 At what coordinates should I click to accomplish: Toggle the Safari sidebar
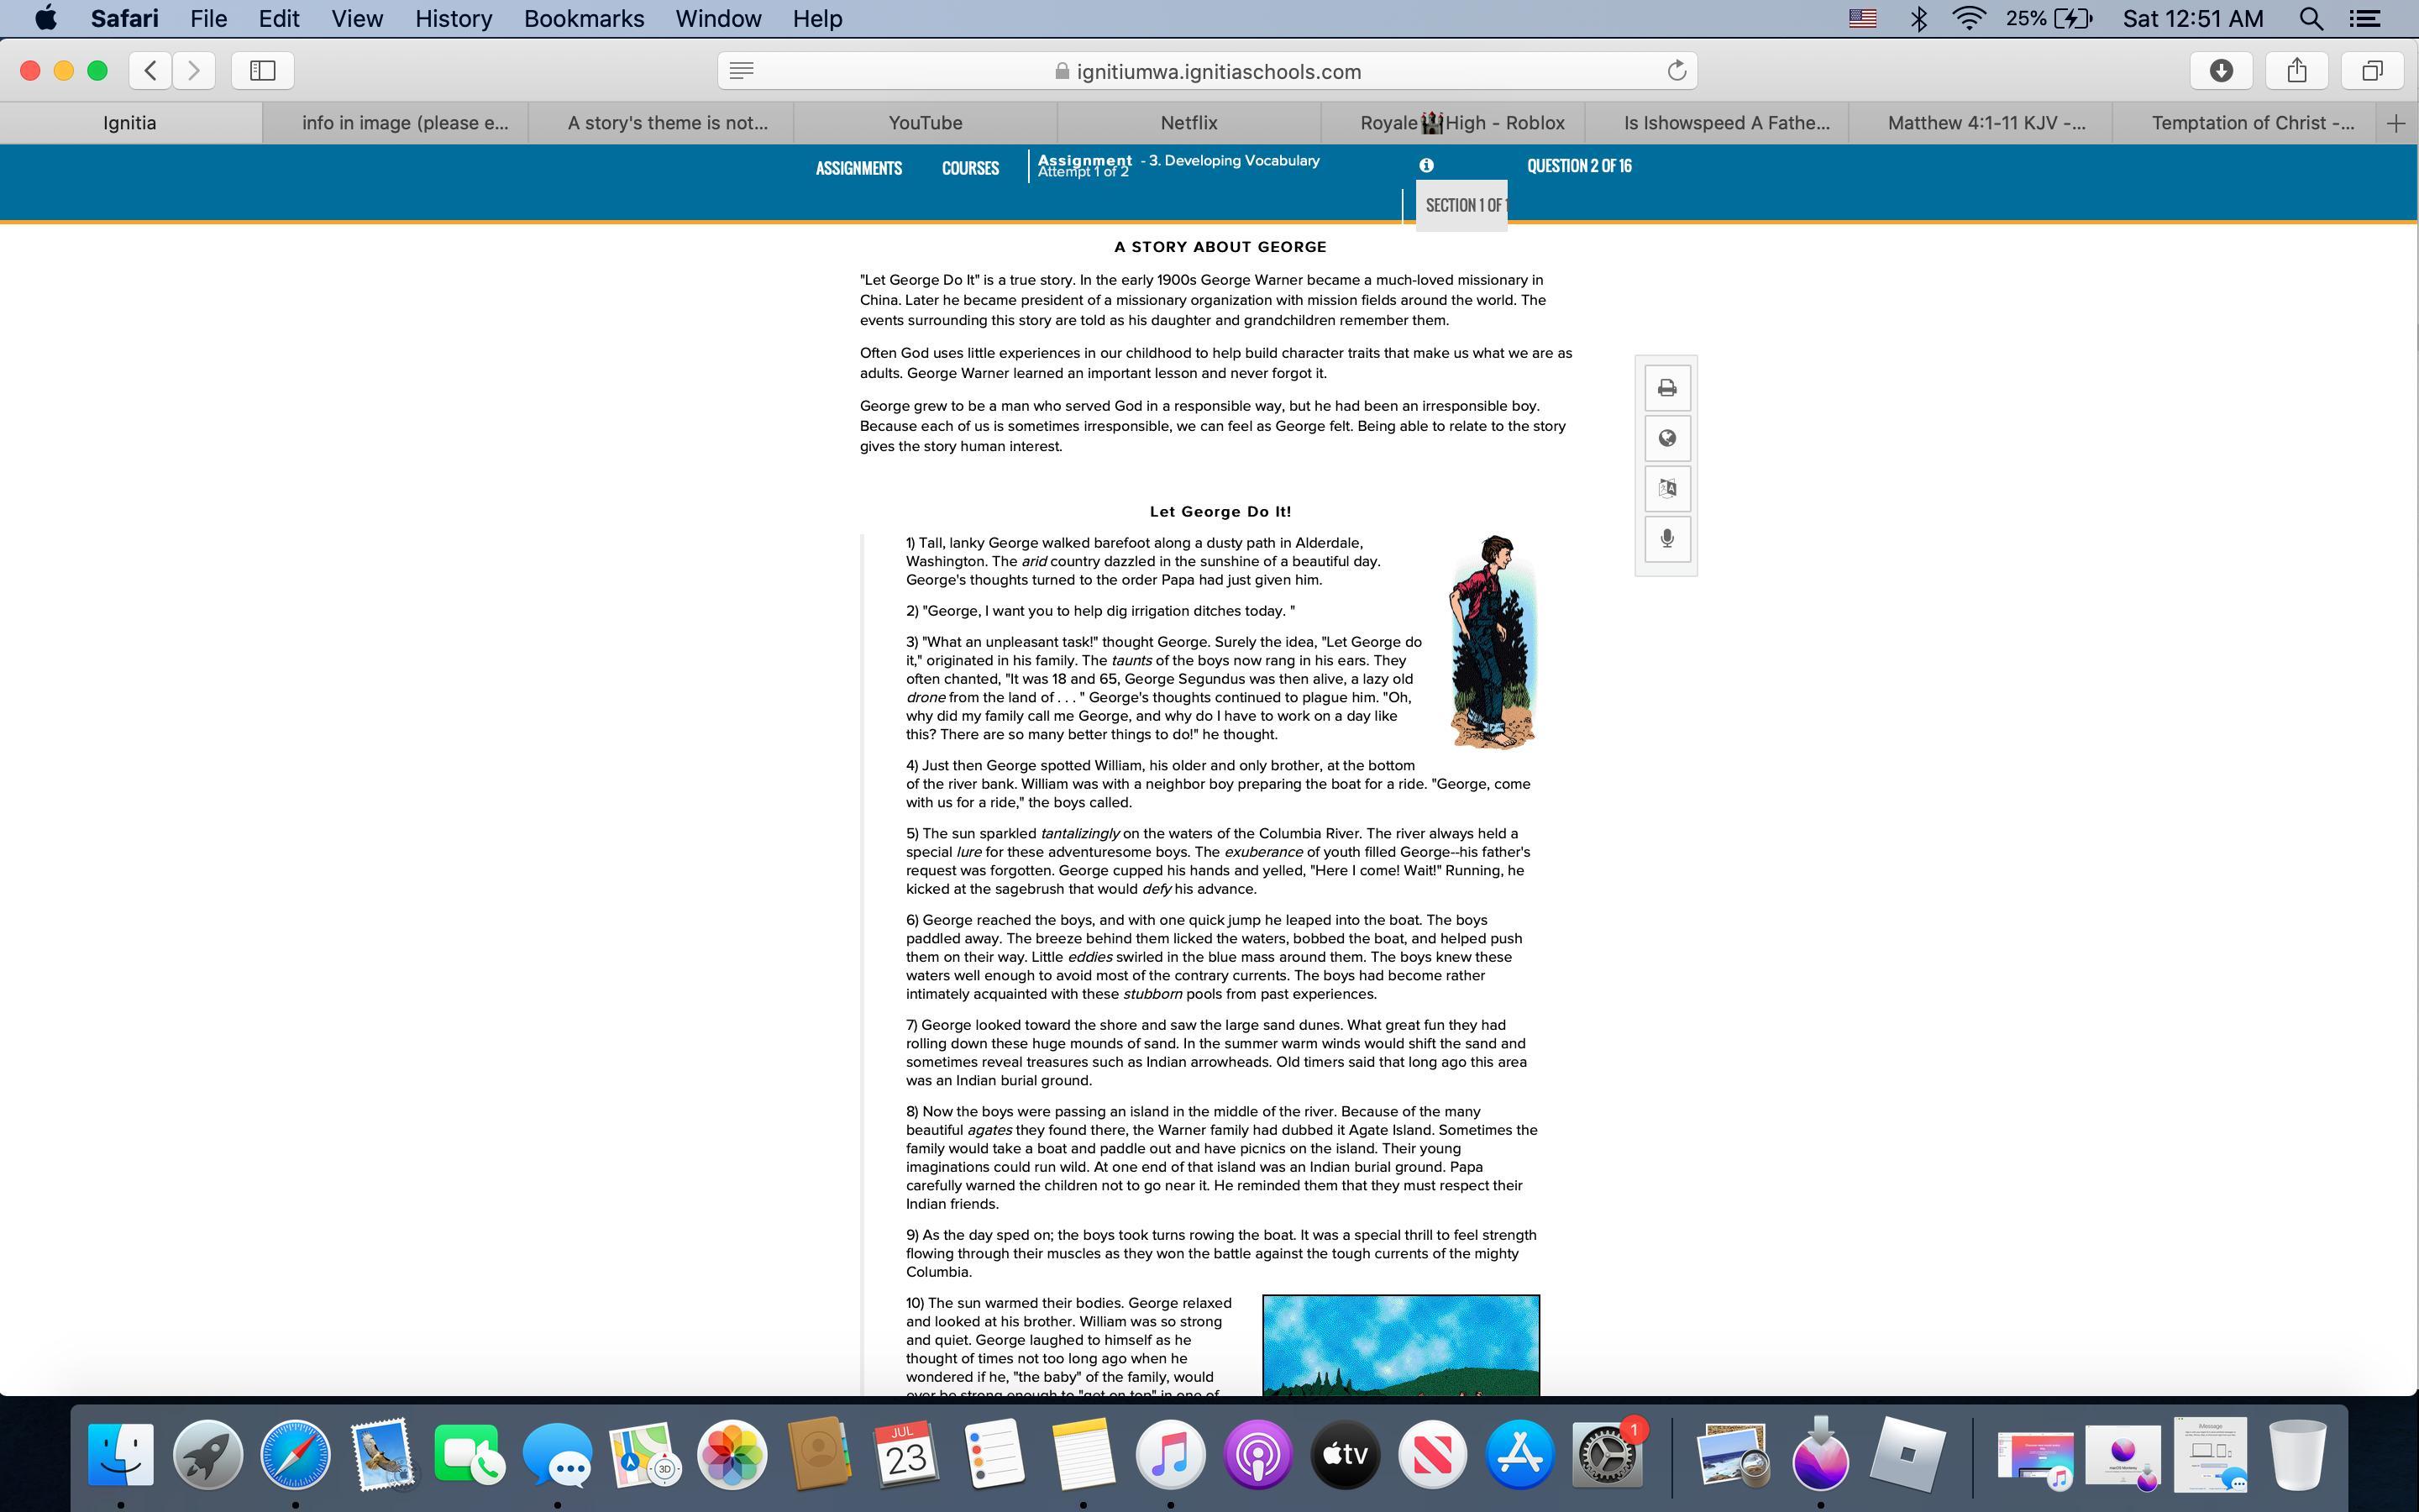click(263, 71)
